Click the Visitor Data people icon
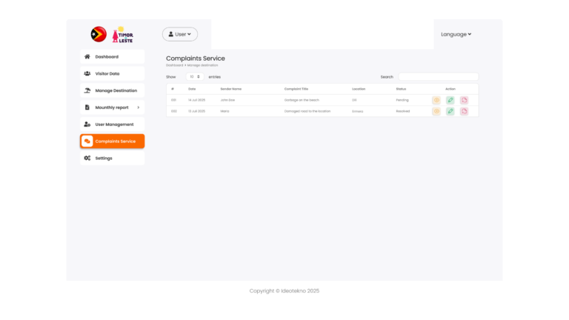 pos(87,73)
